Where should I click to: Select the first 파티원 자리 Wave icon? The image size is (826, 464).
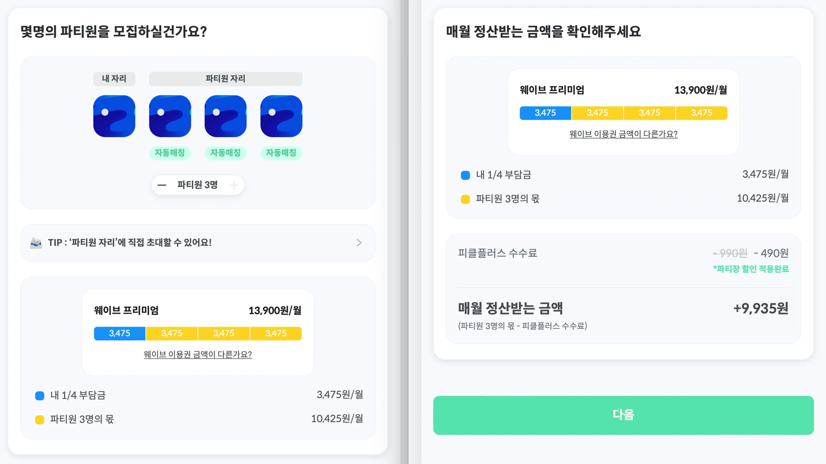170,116
